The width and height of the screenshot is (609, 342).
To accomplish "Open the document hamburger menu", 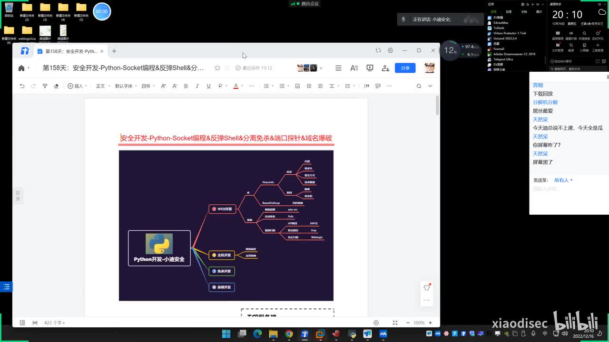I will pos(338,68).
